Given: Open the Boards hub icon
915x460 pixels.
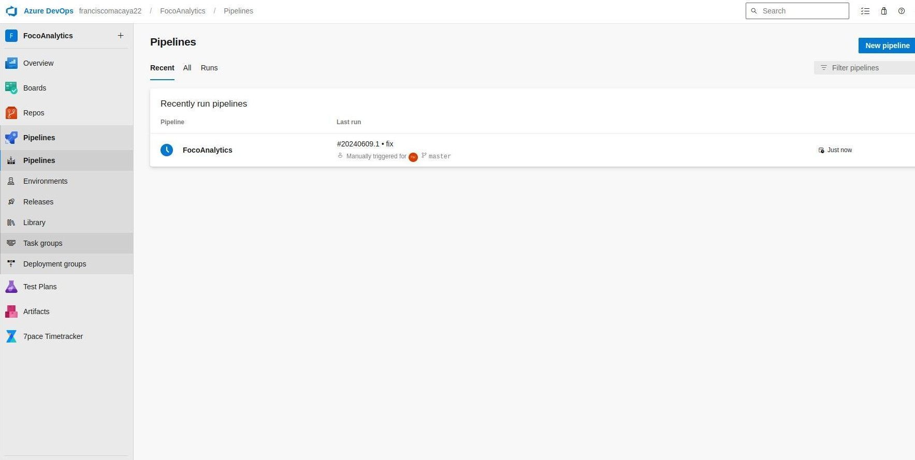Looking at the screenshot, I should pyautogui.click(x=11, y=88).
